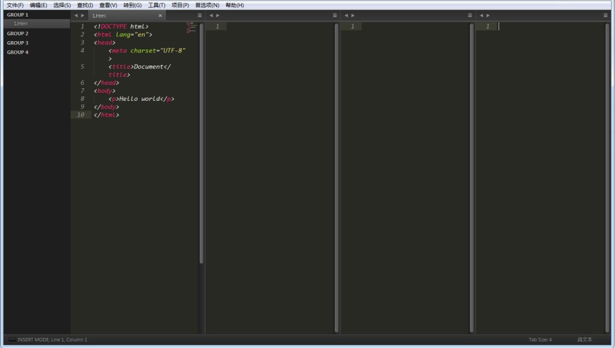This screenshot has height=348, width=615.
Task: Click the word Document in the title
Action: pyautogui.click(x=149, y=67)
